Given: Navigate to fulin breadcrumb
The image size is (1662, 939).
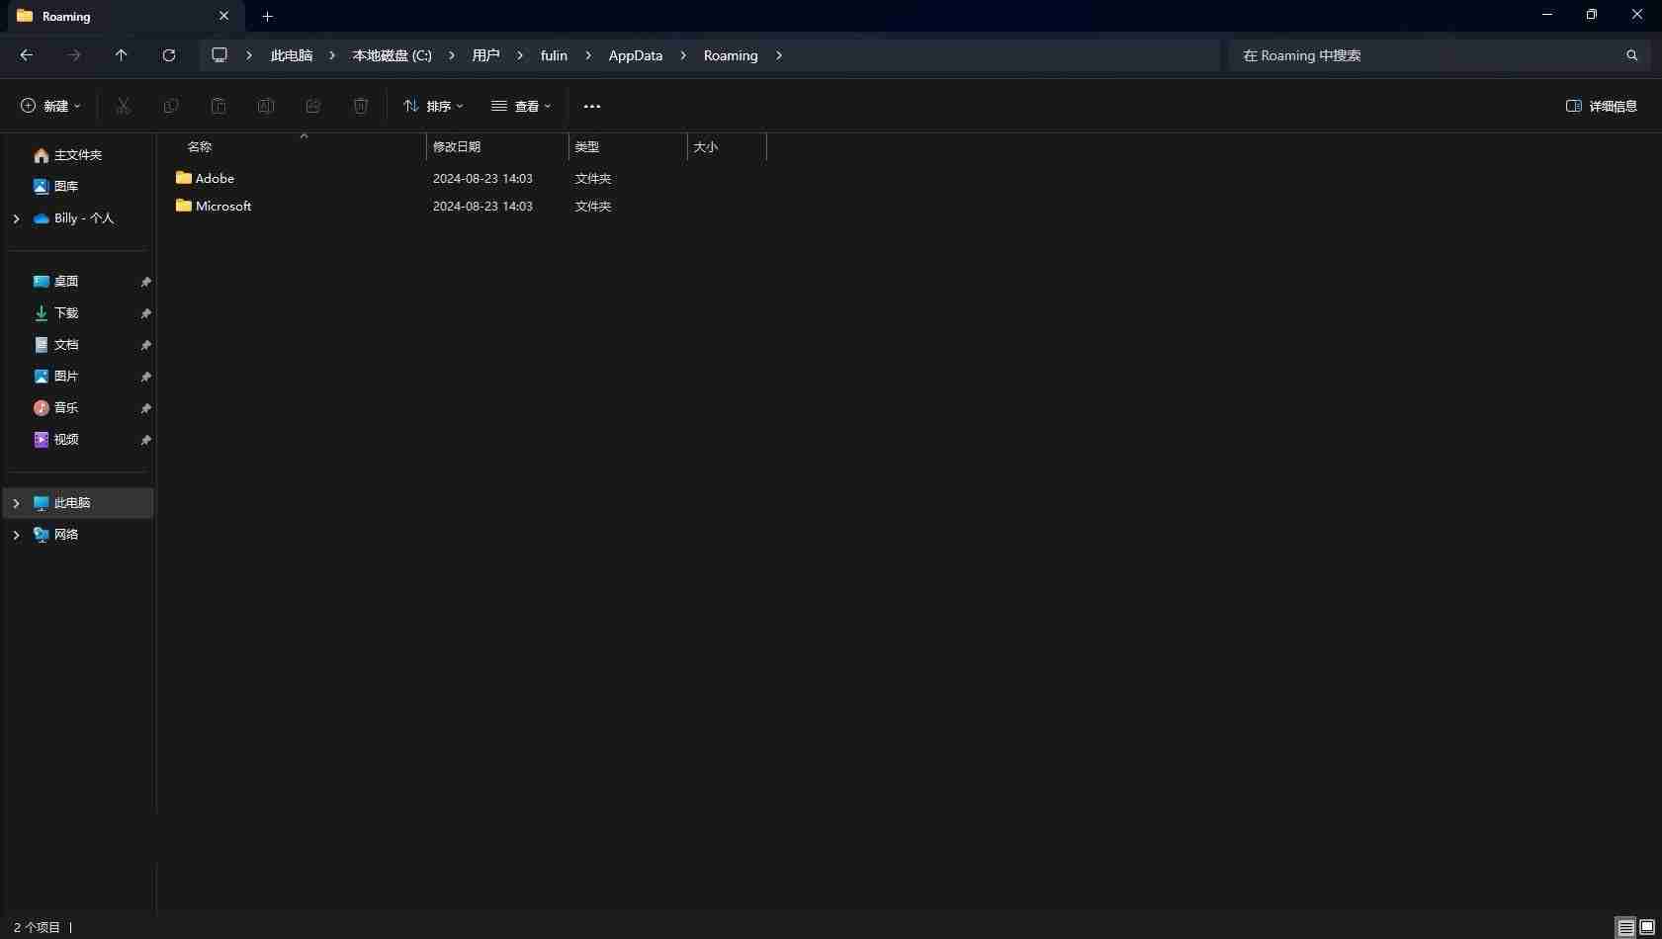Looking at the screenshot, I should coord(554,55).
